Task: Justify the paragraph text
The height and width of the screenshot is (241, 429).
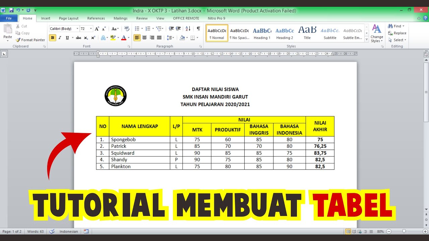Action: [159, 38]
